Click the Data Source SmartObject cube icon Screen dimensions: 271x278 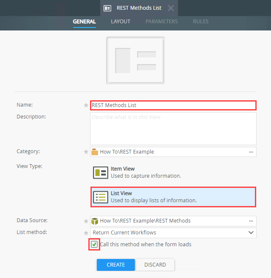point(95,221)
